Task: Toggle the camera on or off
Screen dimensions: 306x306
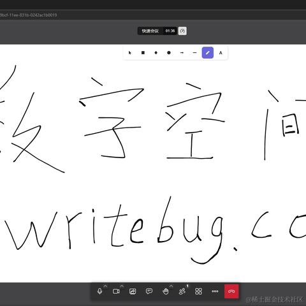Action: click(x=116, y=291)
